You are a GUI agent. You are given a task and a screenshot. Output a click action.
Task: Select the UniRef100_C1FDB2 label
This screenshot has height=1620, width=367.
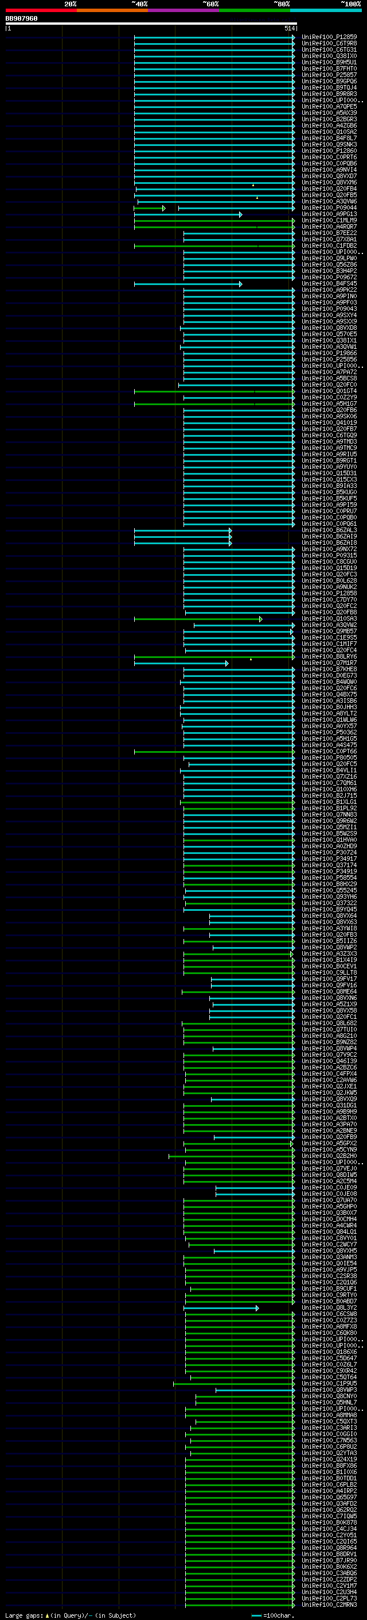coord(329,246)
